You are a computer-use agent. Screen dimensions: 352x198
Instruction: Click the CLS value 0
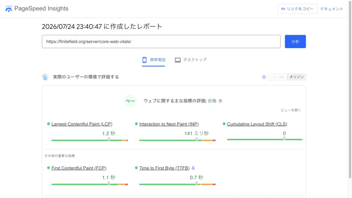284,133
